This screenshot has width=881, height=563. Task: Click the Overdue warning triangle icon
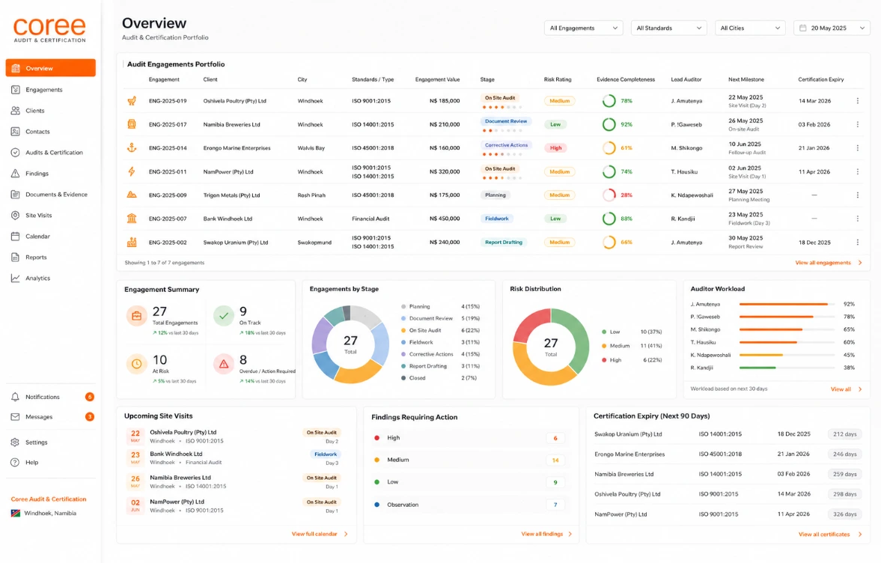(224, 364)
